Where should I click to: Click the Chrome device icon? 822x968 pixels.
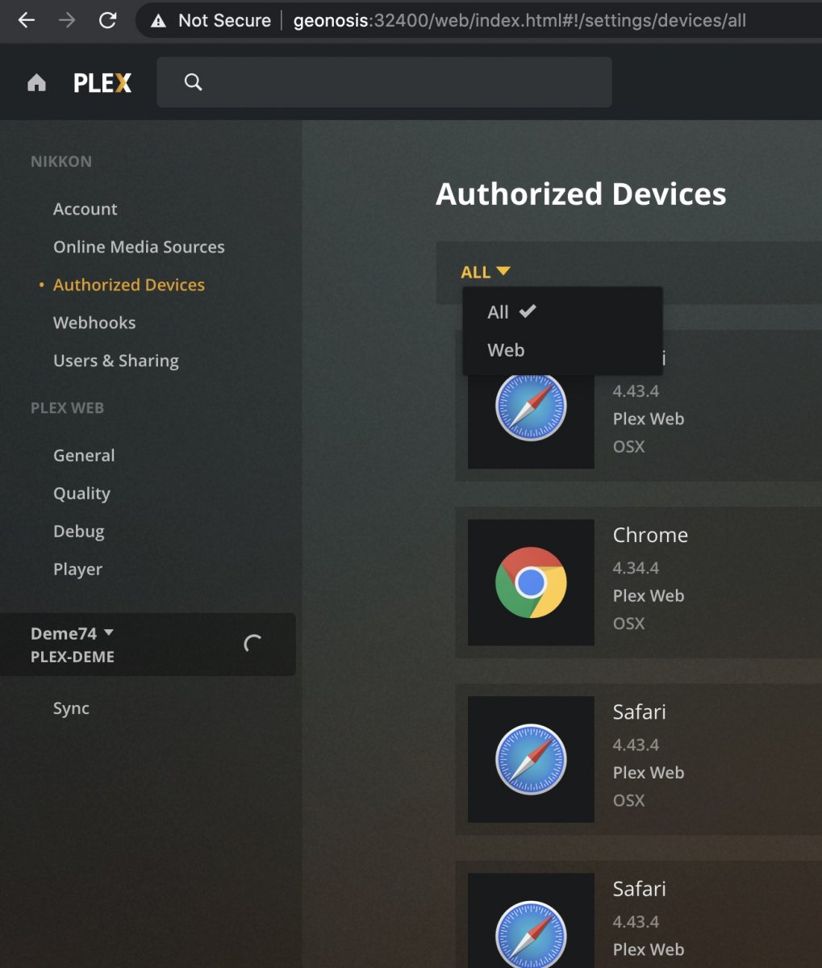coord(531,582)
